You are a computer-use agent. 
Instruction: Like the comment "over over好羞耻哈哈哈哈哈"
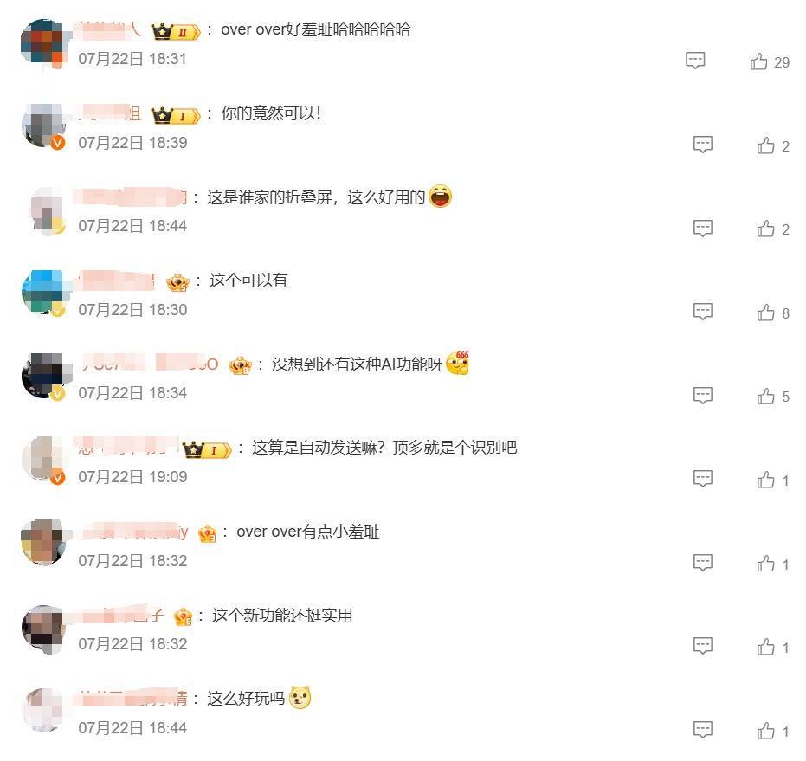[x=758, y=61]
